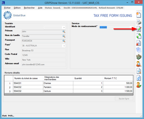Open the Aide menu

tap(40, 8)
